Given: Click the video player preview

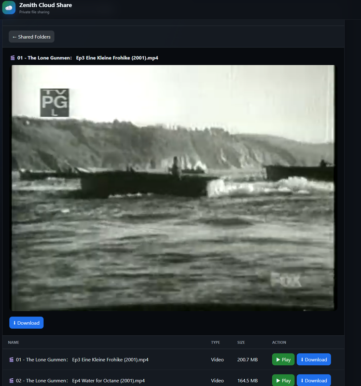Looking at the screenshot, I should [x=173, y=188].
